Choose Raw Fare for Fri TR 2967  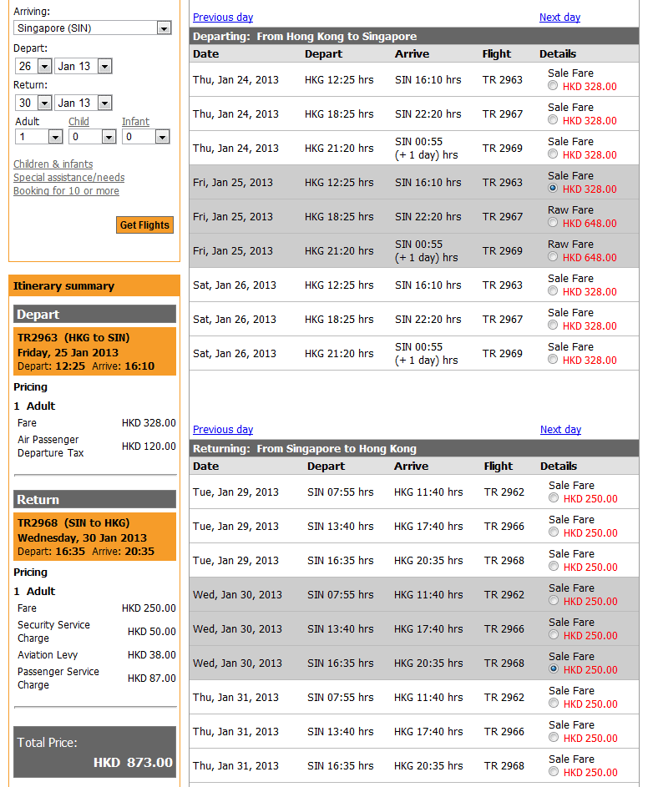[x=553, y=223]
